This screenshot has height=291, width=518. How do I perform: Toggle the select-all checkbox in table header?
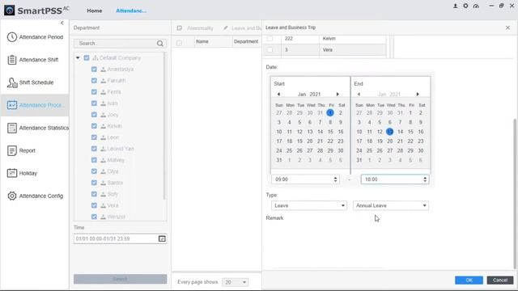179,43
